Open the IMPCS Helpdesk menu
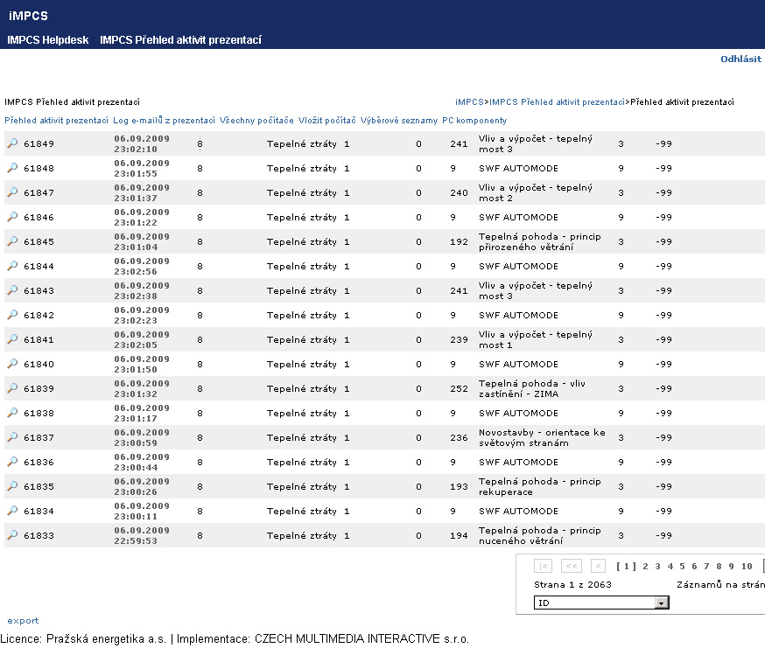 coord(48,40)
